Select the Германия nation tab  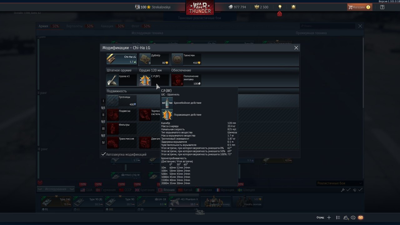coord(106,190)
